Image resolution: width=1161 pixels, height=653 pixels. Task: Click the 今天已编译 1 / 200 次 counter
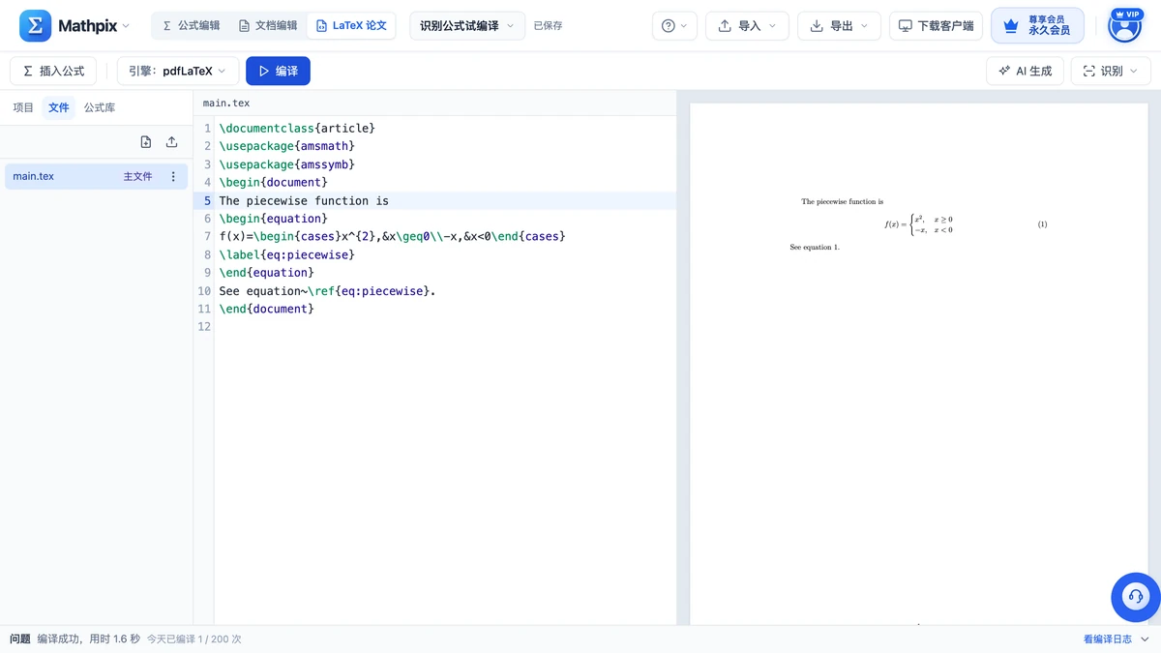click(194, 639)
